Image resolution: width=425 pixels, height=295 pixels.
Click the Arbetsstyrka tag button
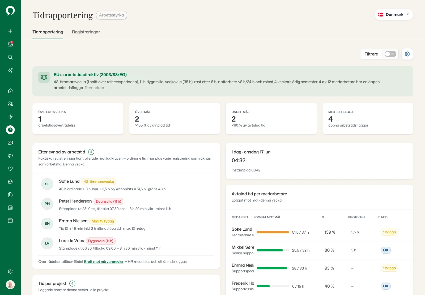coord(112,15)
